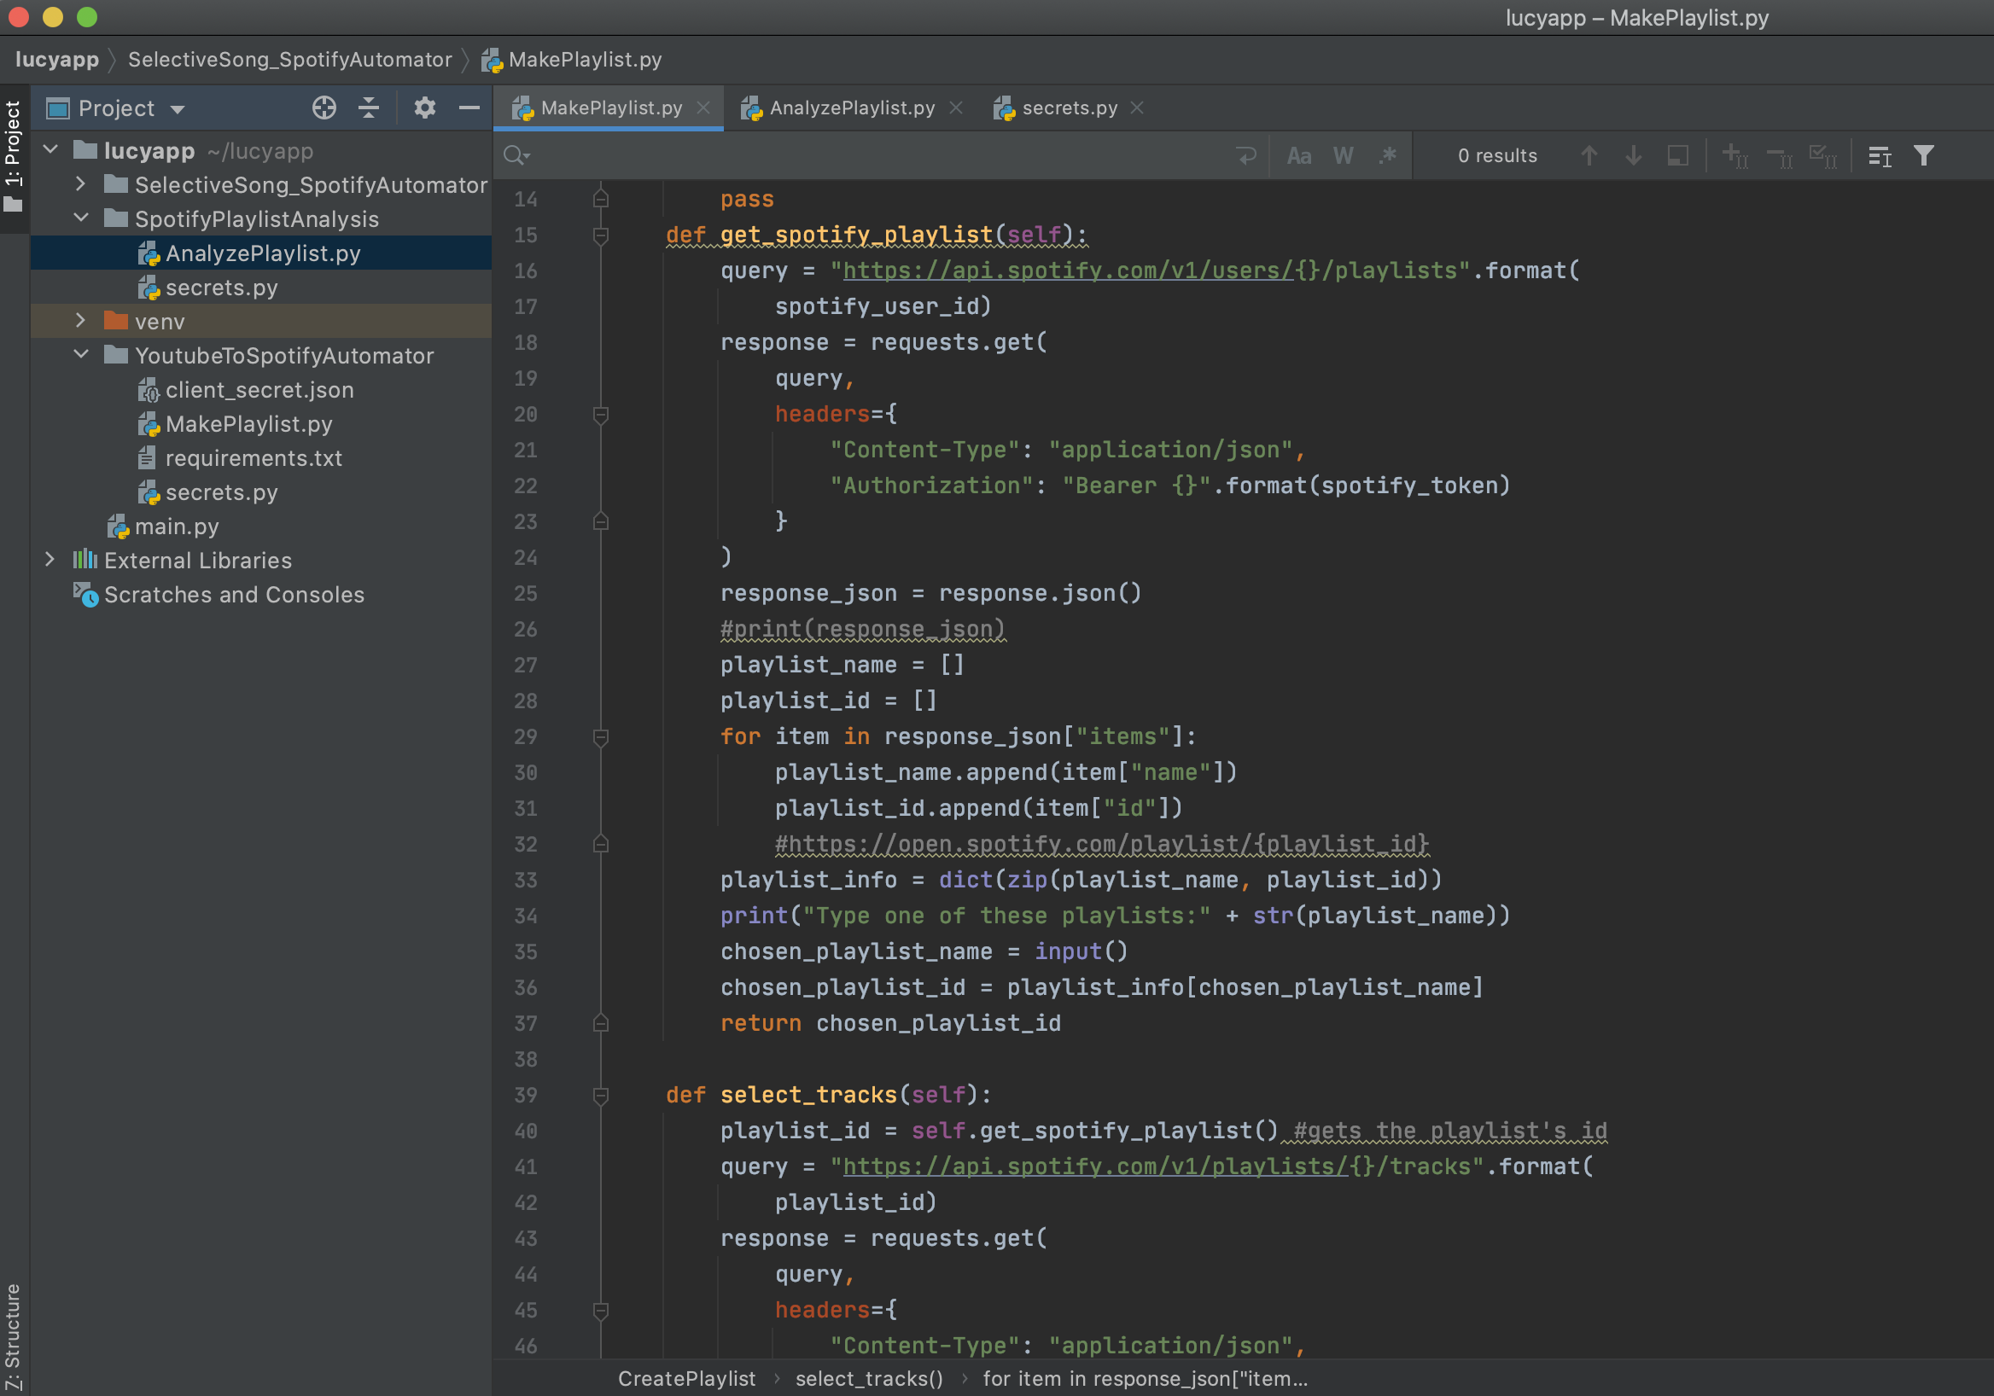Open the search history magnifier icon

[516, 155]
